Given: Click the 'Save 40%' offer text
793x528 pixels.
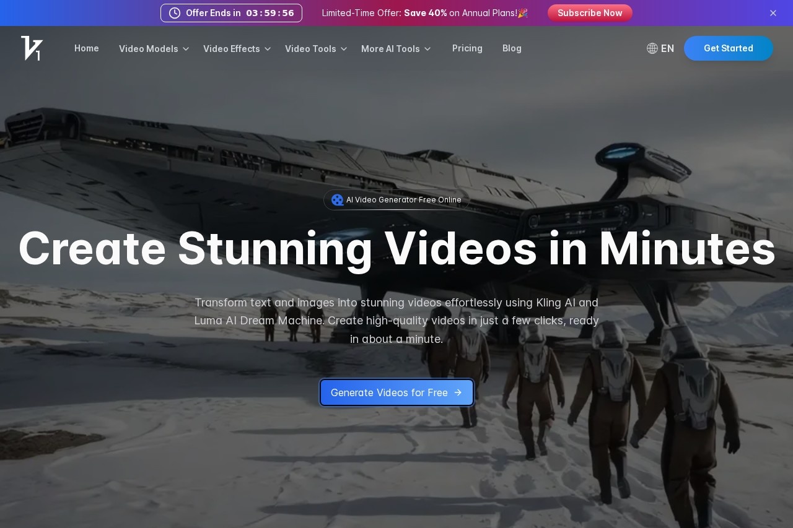Looking at the screenshot, I should (x=426, y=13).
